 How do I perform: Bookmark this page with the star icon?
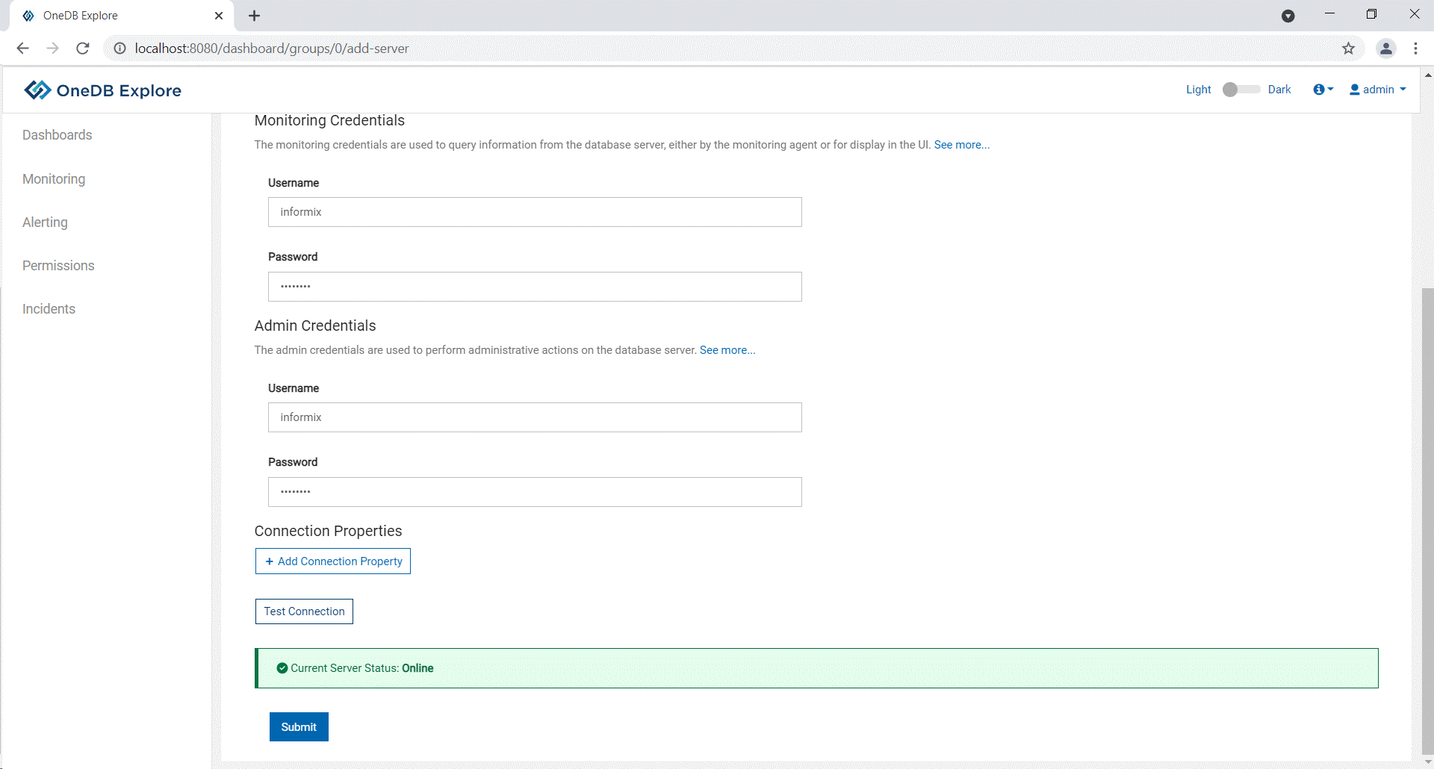point(1348,49)
